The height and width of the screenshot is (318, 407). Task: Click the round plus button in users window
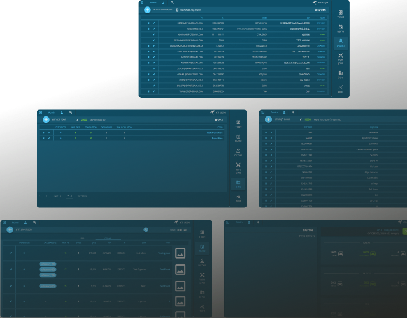pos(148,10)
